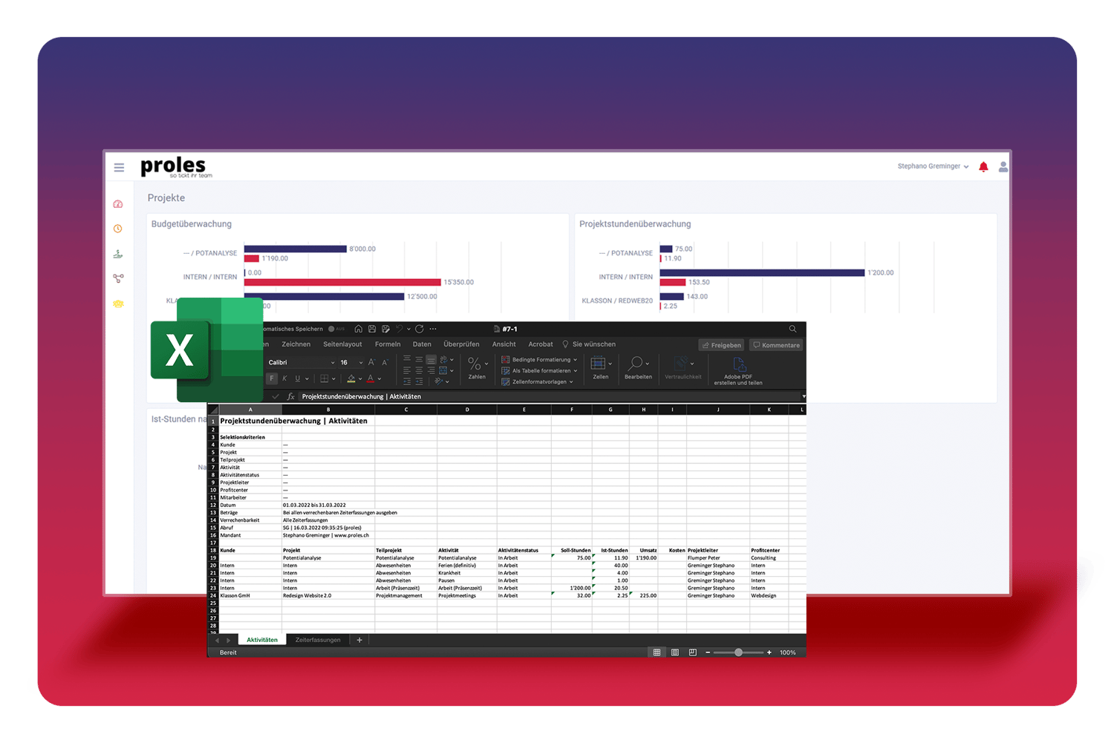Click the Redo icon in Excel title bar

click(x=420, y=329)
